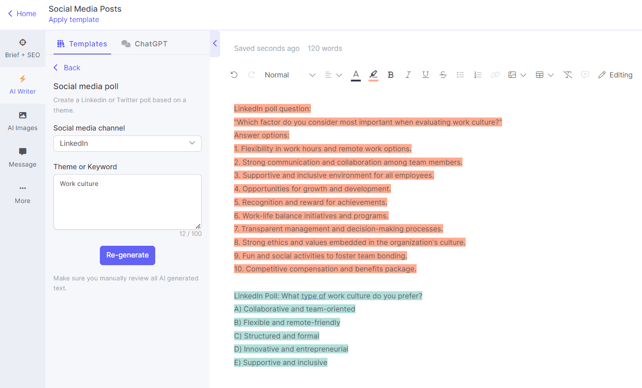
Task: Open the Editing mode selector
Action: pos(615,75)
